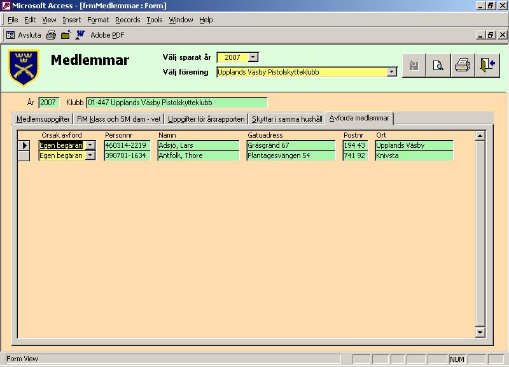Switch to Uppgifter för årsrapporten tab

(206, 119)
